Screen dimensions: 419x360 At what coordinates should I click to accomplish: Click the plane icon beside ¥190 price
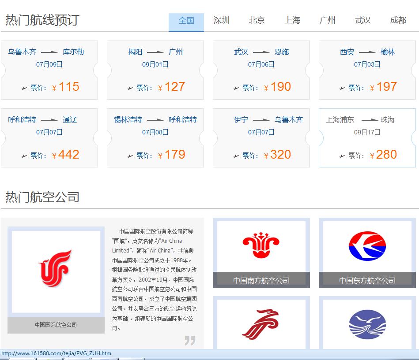pyautogui.click(x=236, y=88)
